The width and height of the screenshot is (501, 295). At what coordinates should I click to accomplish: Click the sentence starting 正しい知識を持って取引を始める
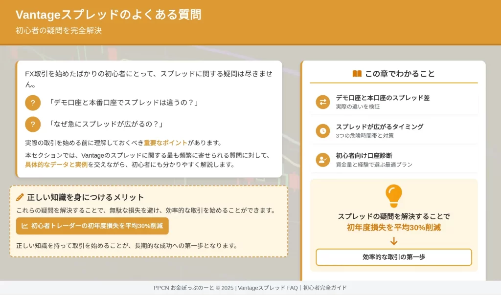127,246
